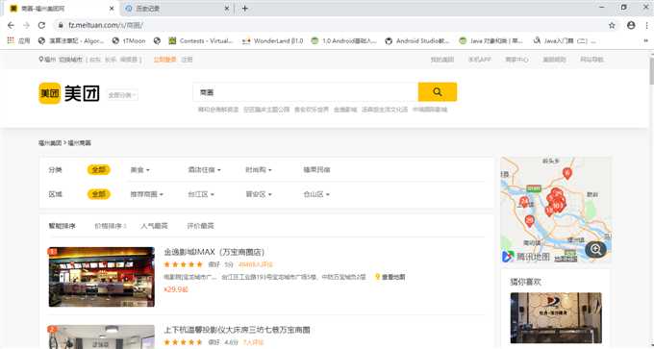Sort by 人气最高
The width and height of the screenshot is (654, 349).
click(154, 226)
